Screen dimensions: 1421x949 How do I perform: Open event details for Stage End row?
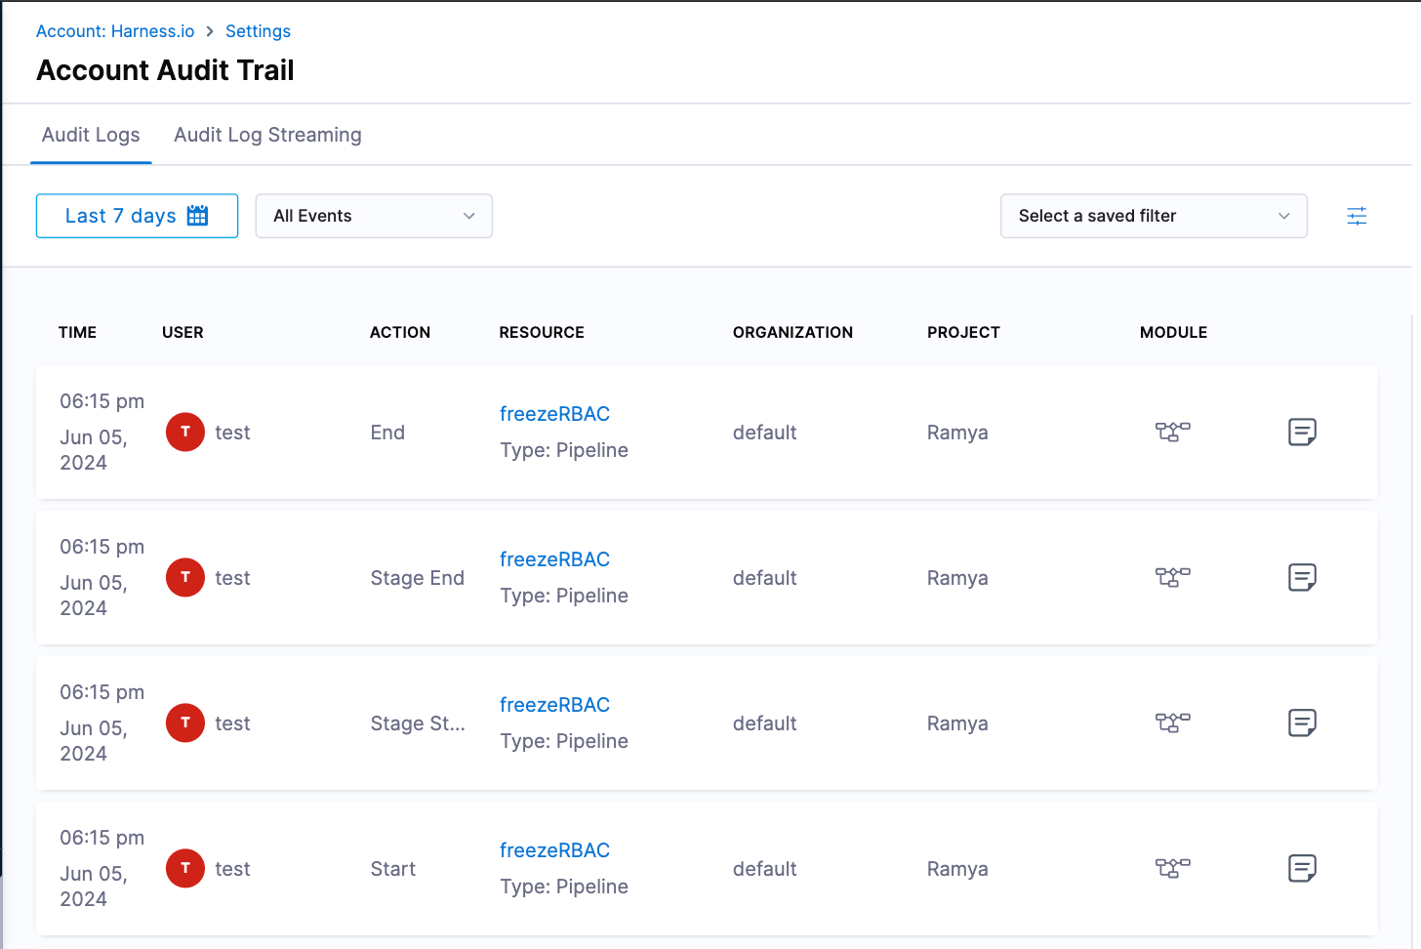[1302, 577]
